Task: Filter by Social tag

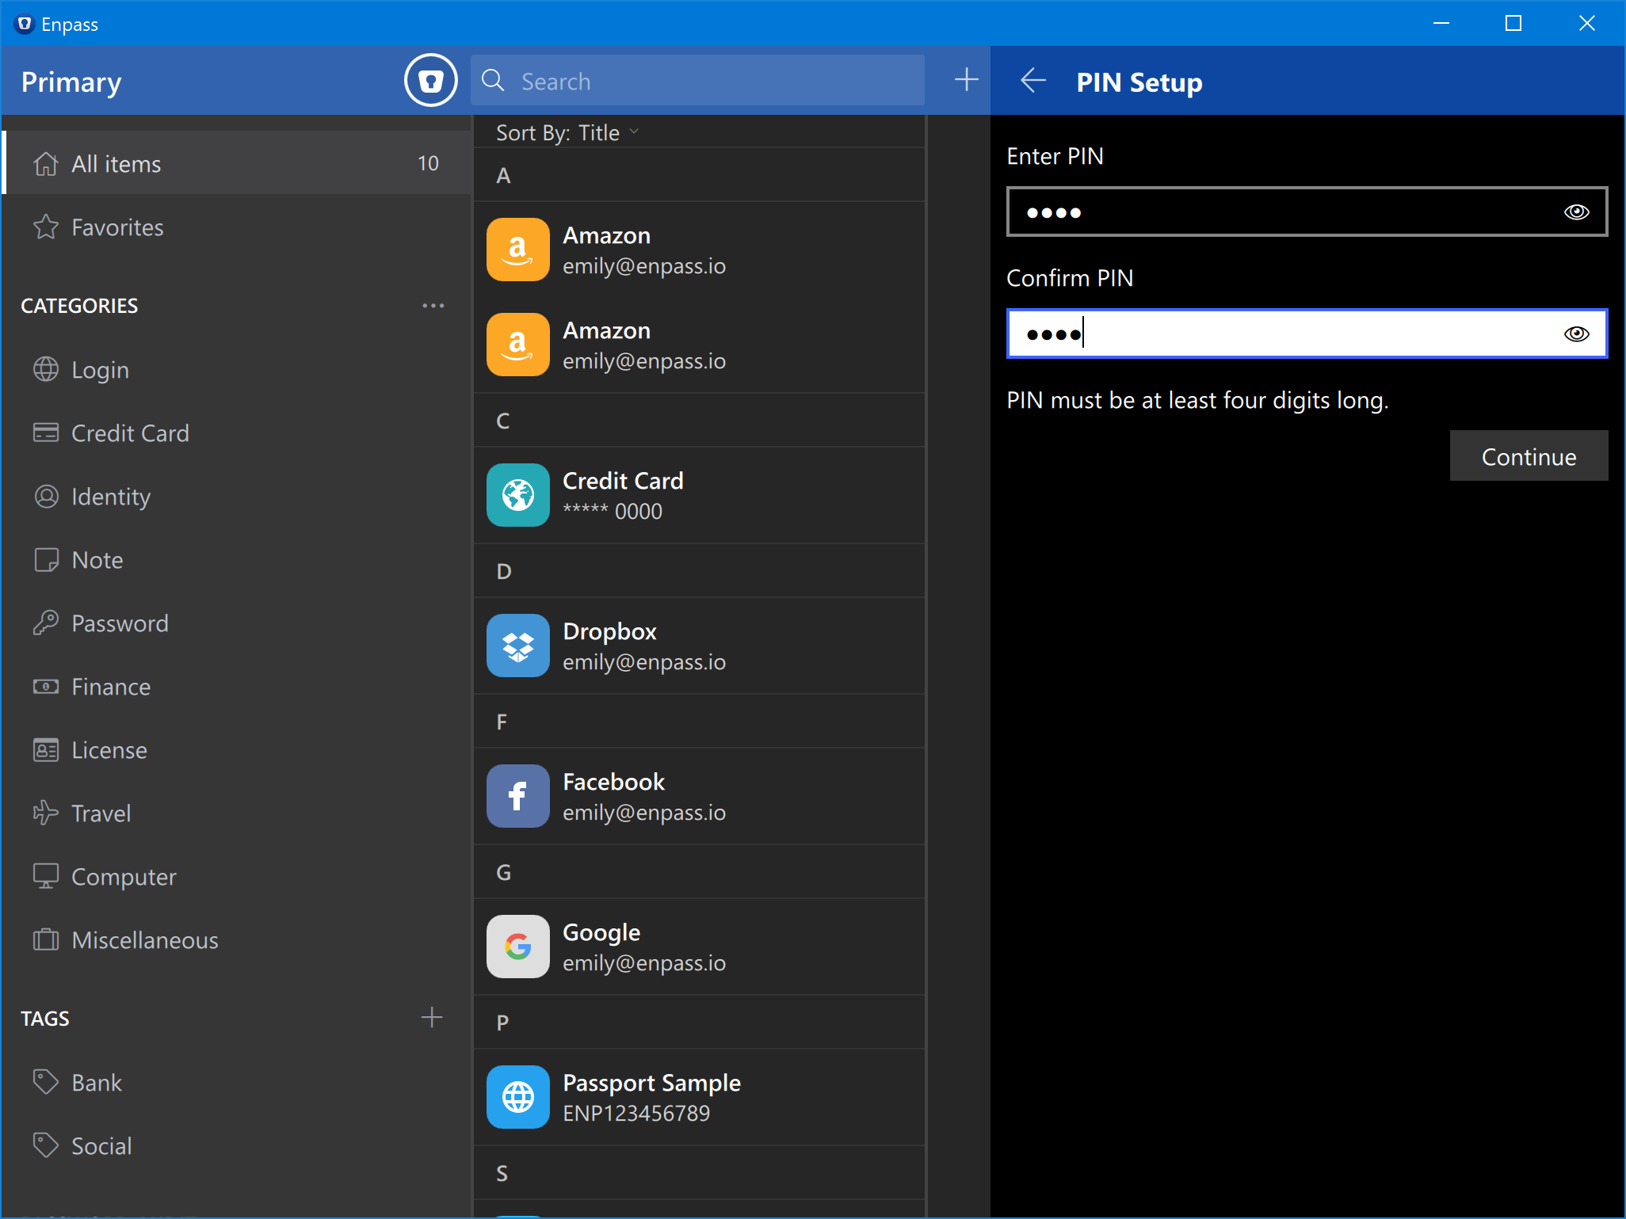Action: tap(236, 1146)
